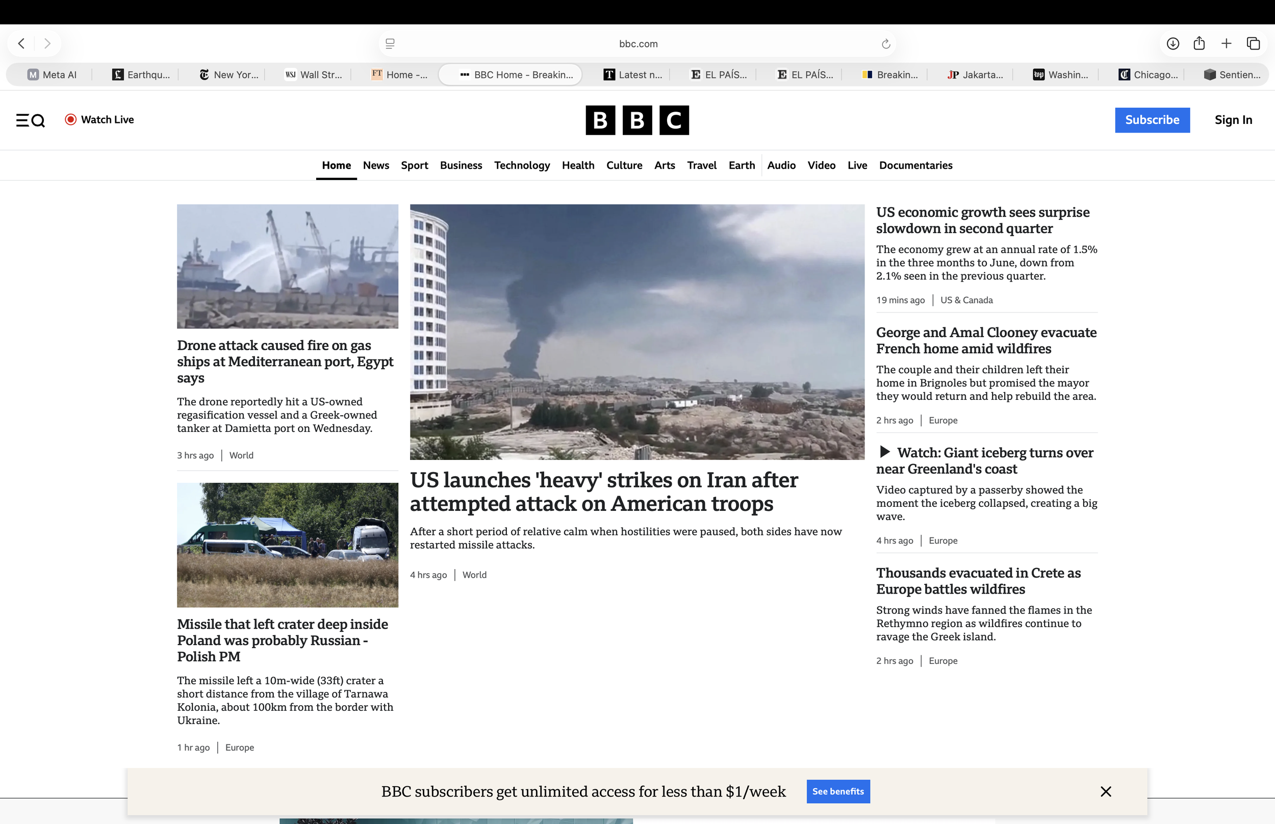Image resolution: width=1275 pixels, height=824 pixels.
Task: Click the Sign In link
Action: (x=1233, y=120)
